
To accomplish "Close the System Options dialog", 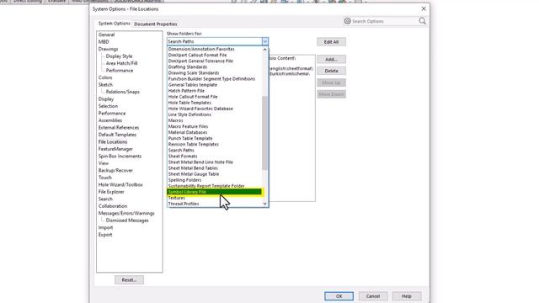I will pyautogui.click(x=424, y=8).
